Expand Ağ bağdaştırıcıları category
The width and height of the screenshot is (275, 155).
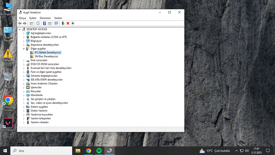(24, 33)
